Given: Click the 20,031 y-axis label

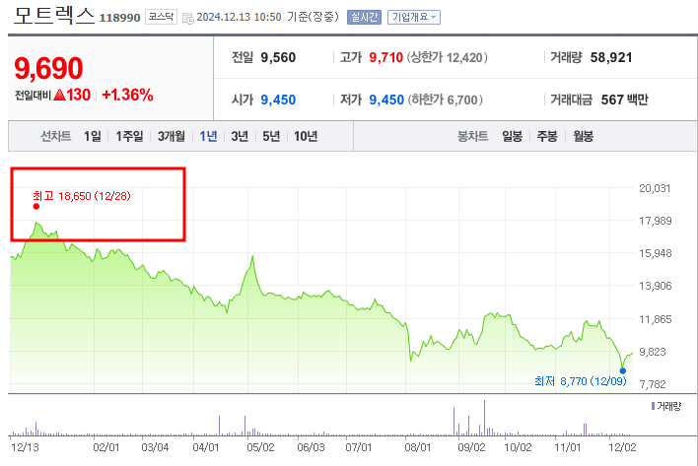Looking at the screenshot, I should 655,188.
